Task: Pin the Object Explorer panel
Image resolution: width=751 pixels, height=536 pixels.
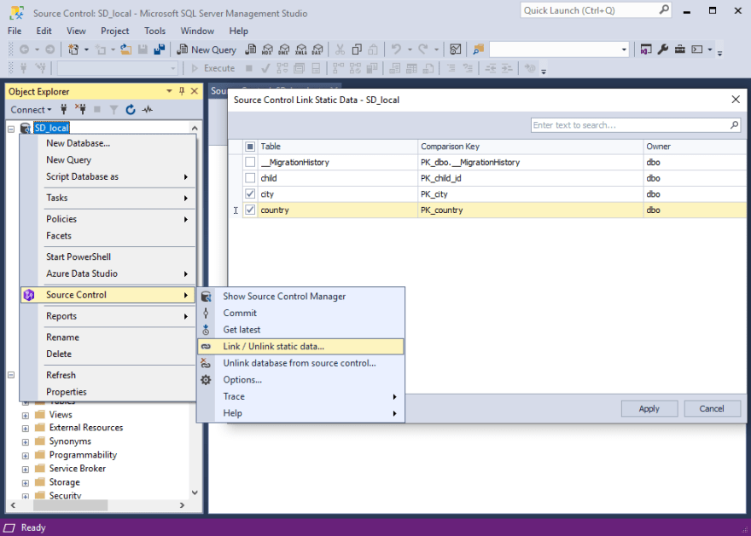Action: tap(182, 91)
